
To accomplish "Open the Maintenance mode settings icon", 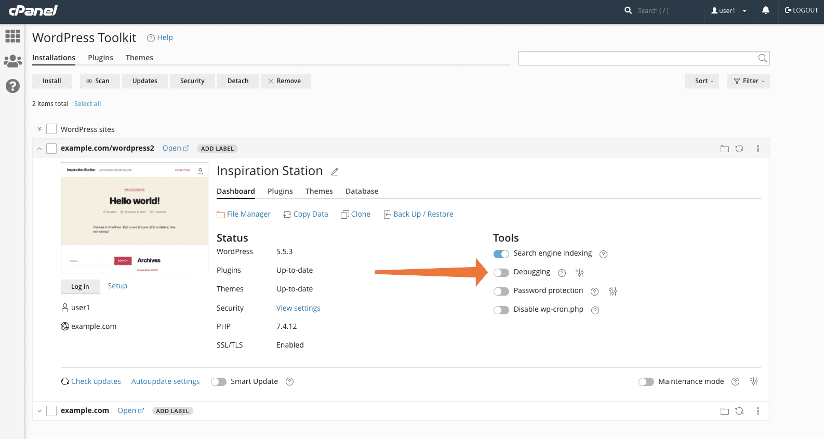I will click(x=754, y=382).
